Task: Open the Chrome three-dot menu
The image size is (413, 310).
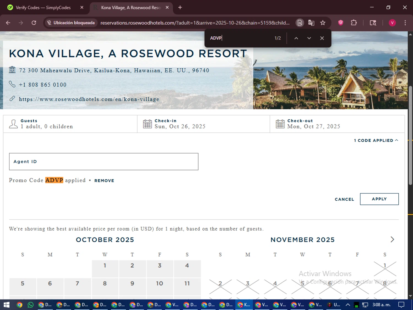Action: [x=405, y=23]
